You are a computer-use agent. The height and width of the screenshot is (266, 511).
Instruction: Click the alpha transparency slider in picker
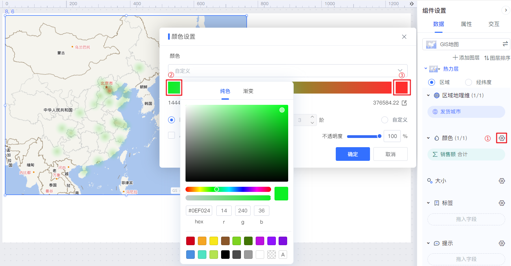228,198
